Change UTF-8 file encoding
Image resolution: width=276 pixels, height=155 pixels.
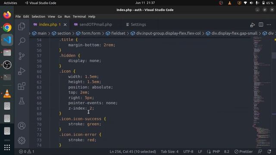coord(188,152)
